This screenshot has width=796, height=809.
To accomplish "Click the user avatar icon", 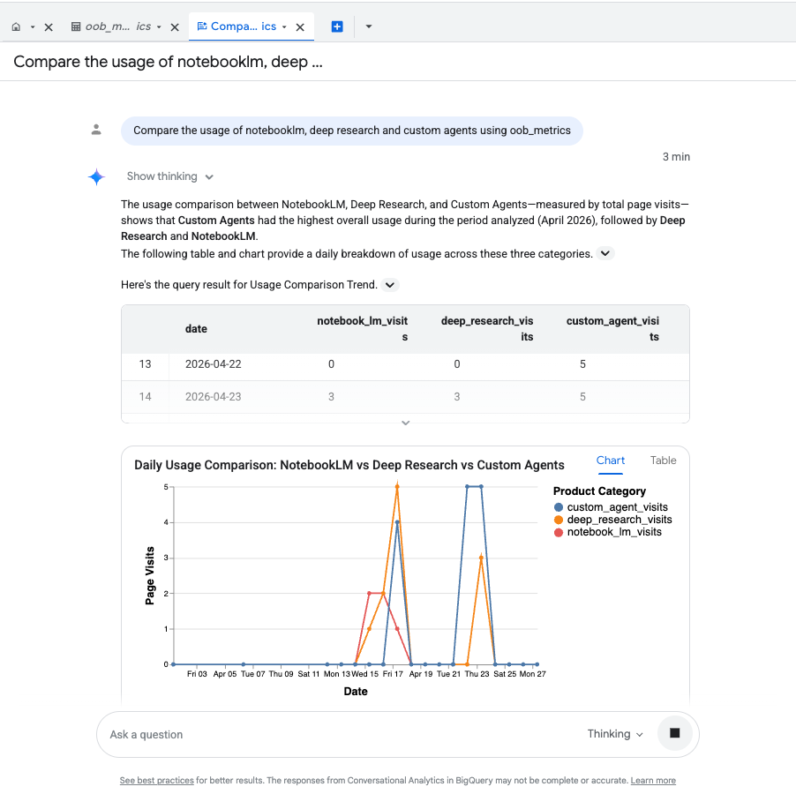I will [x=96, y=130].
